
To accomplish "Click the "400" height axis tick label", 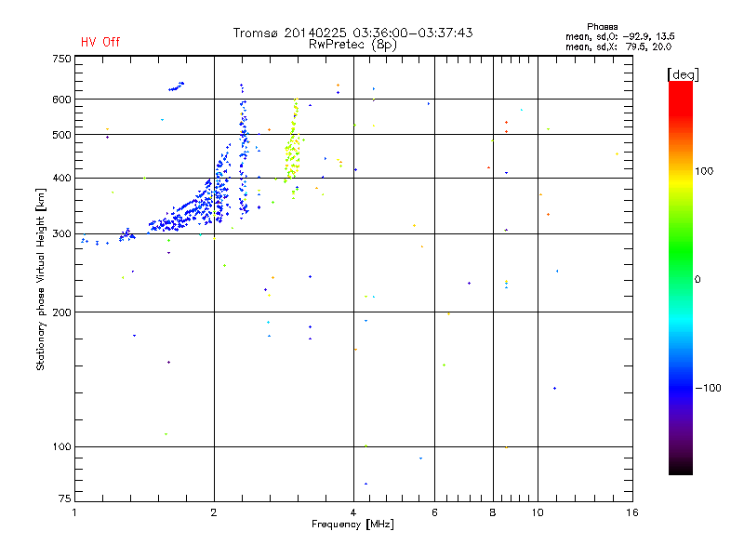I will 61,179.
